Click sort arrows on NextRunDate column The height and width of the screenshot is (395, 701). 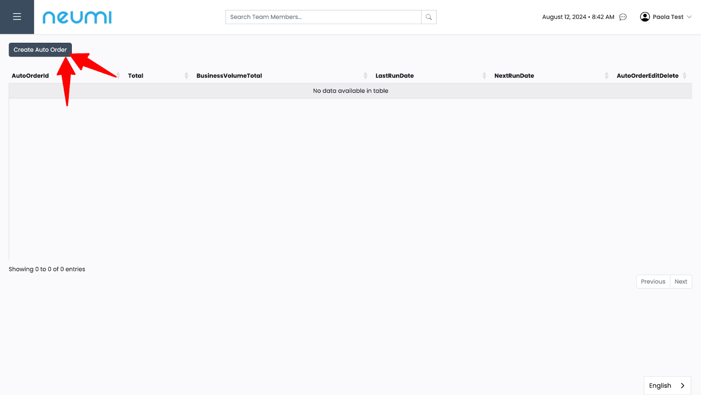(x=606, y=76)
